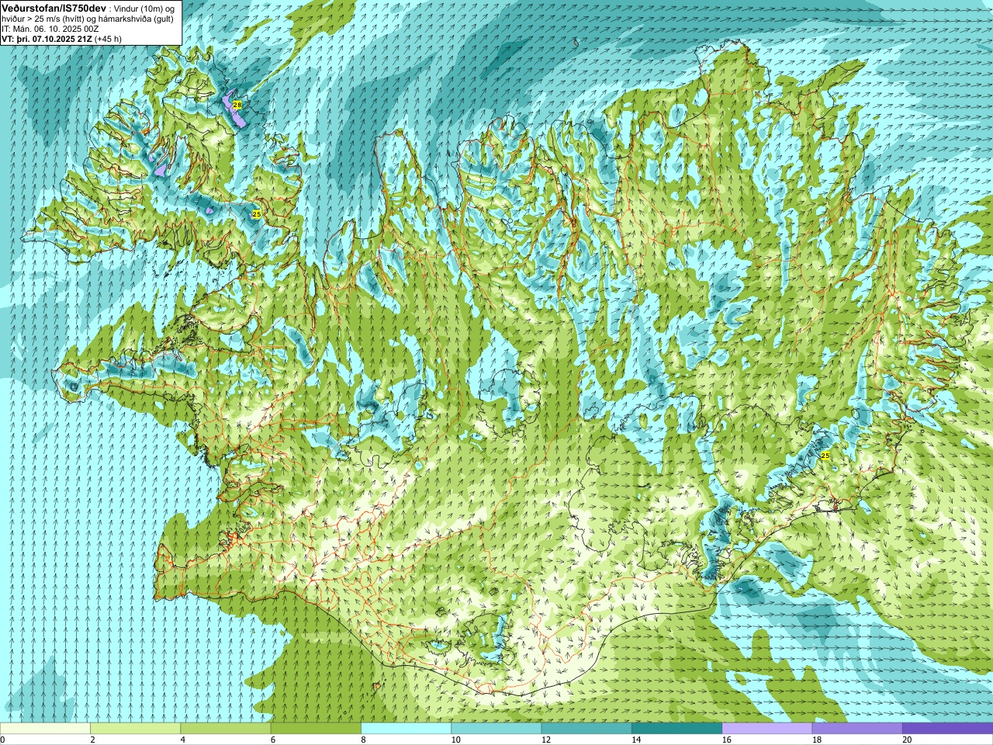Click the yellow 25 gust marker in the Westfjords
The width and height of the screenshot is (993, 745).
(x=257, y=213)
